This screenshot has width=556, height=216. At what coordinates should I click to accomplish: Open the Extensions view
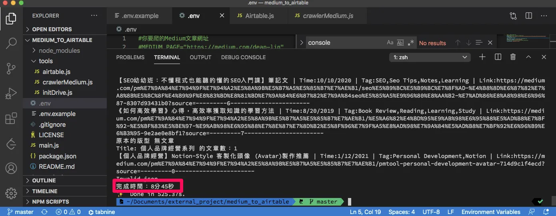pyautogui.click(x=11, y=119)
